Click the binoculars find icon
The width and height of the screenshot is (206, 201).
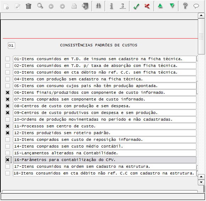98,6
